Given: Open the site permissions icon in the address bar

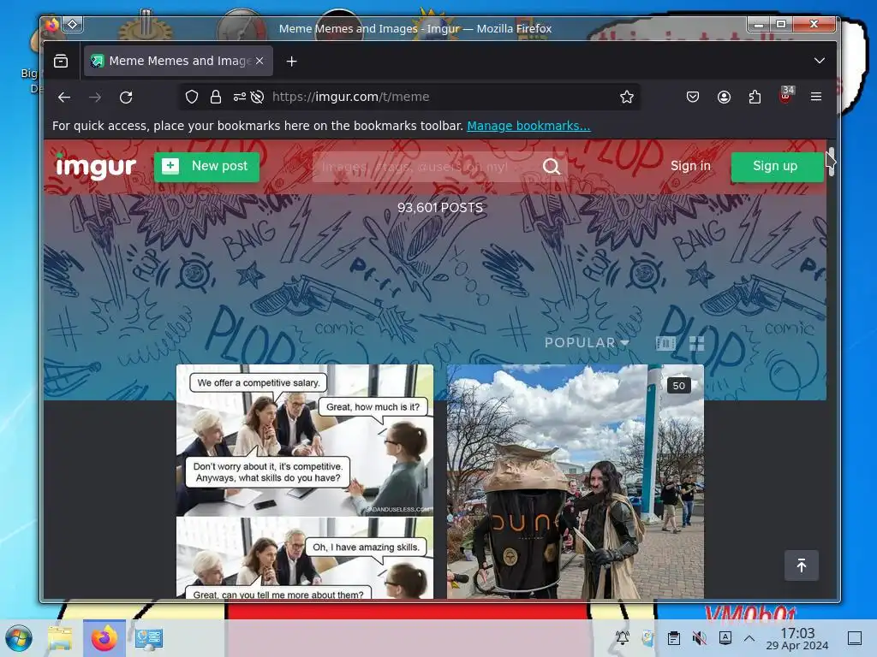Looking at the screenshot, I should point(240,98).
